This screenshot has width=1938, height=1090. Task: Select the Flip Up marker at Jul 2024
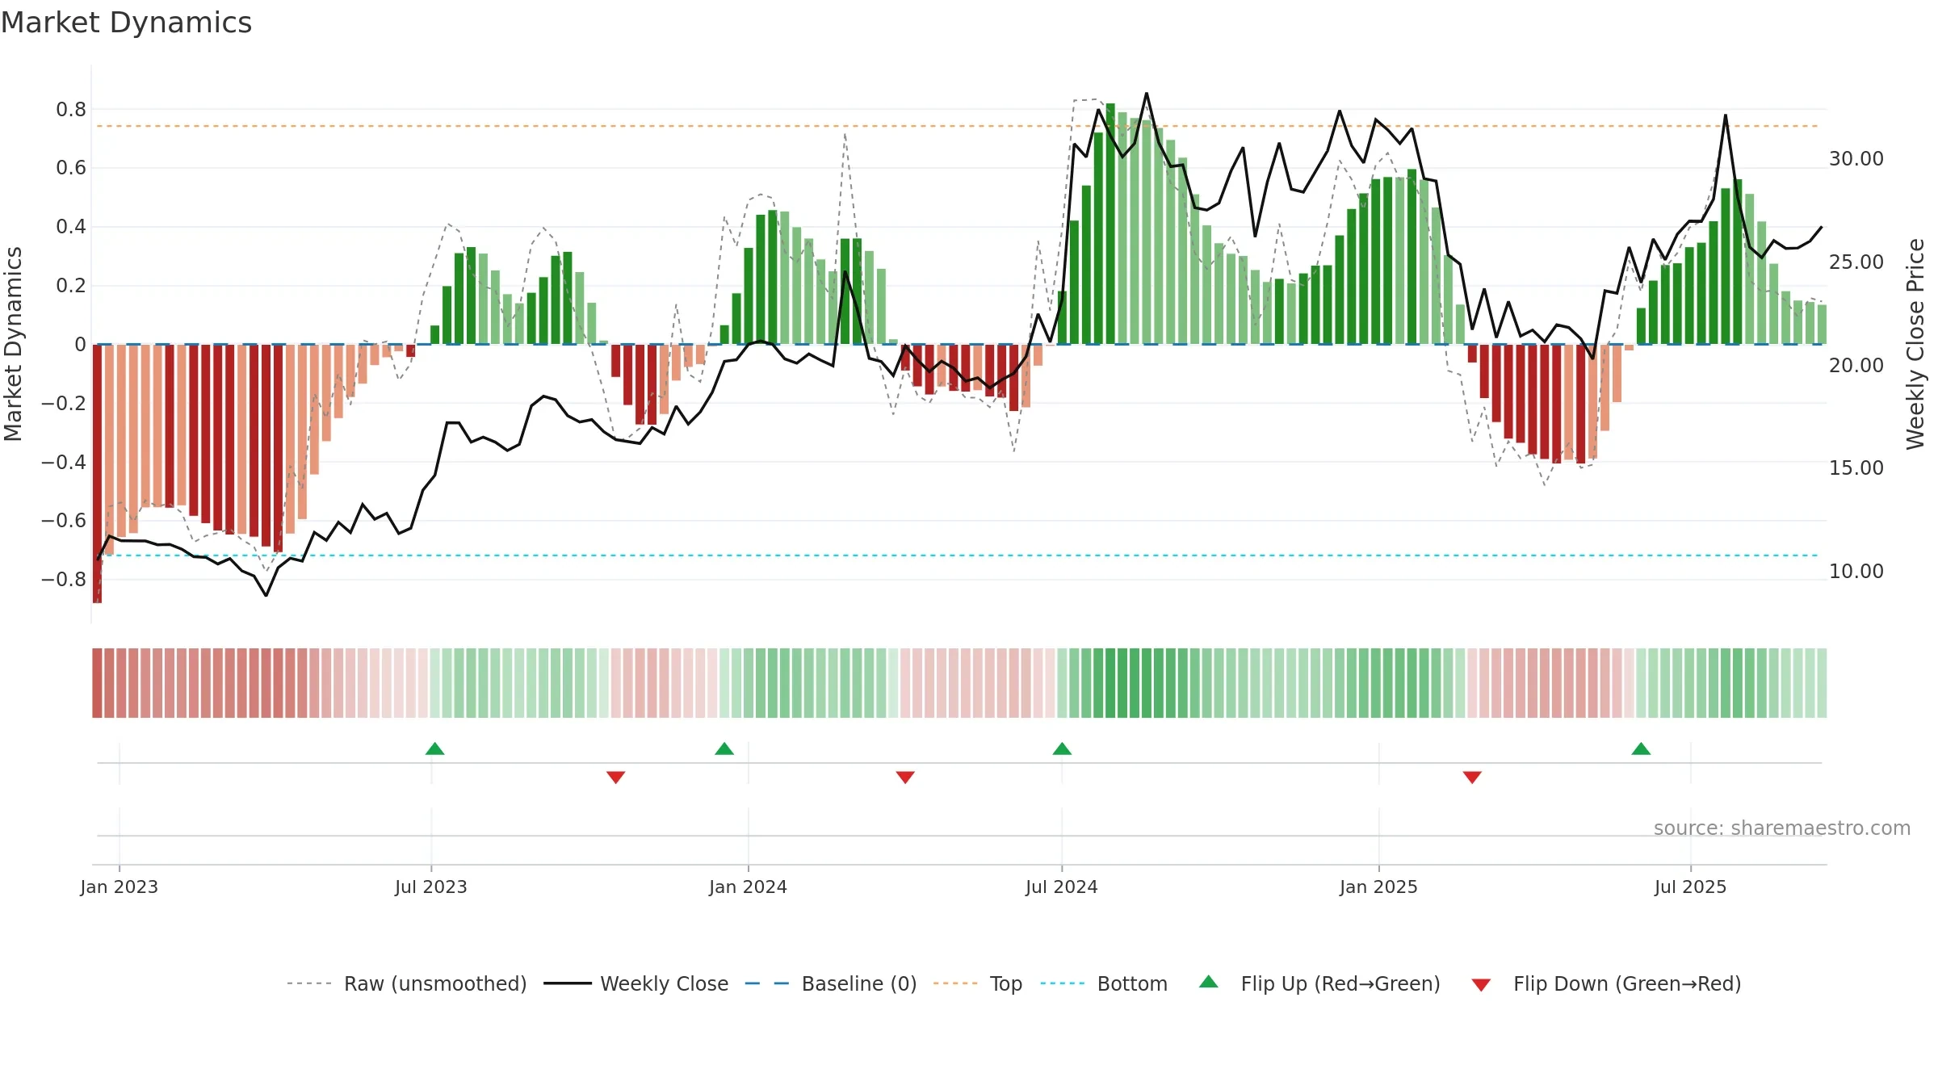[1063, 749]
